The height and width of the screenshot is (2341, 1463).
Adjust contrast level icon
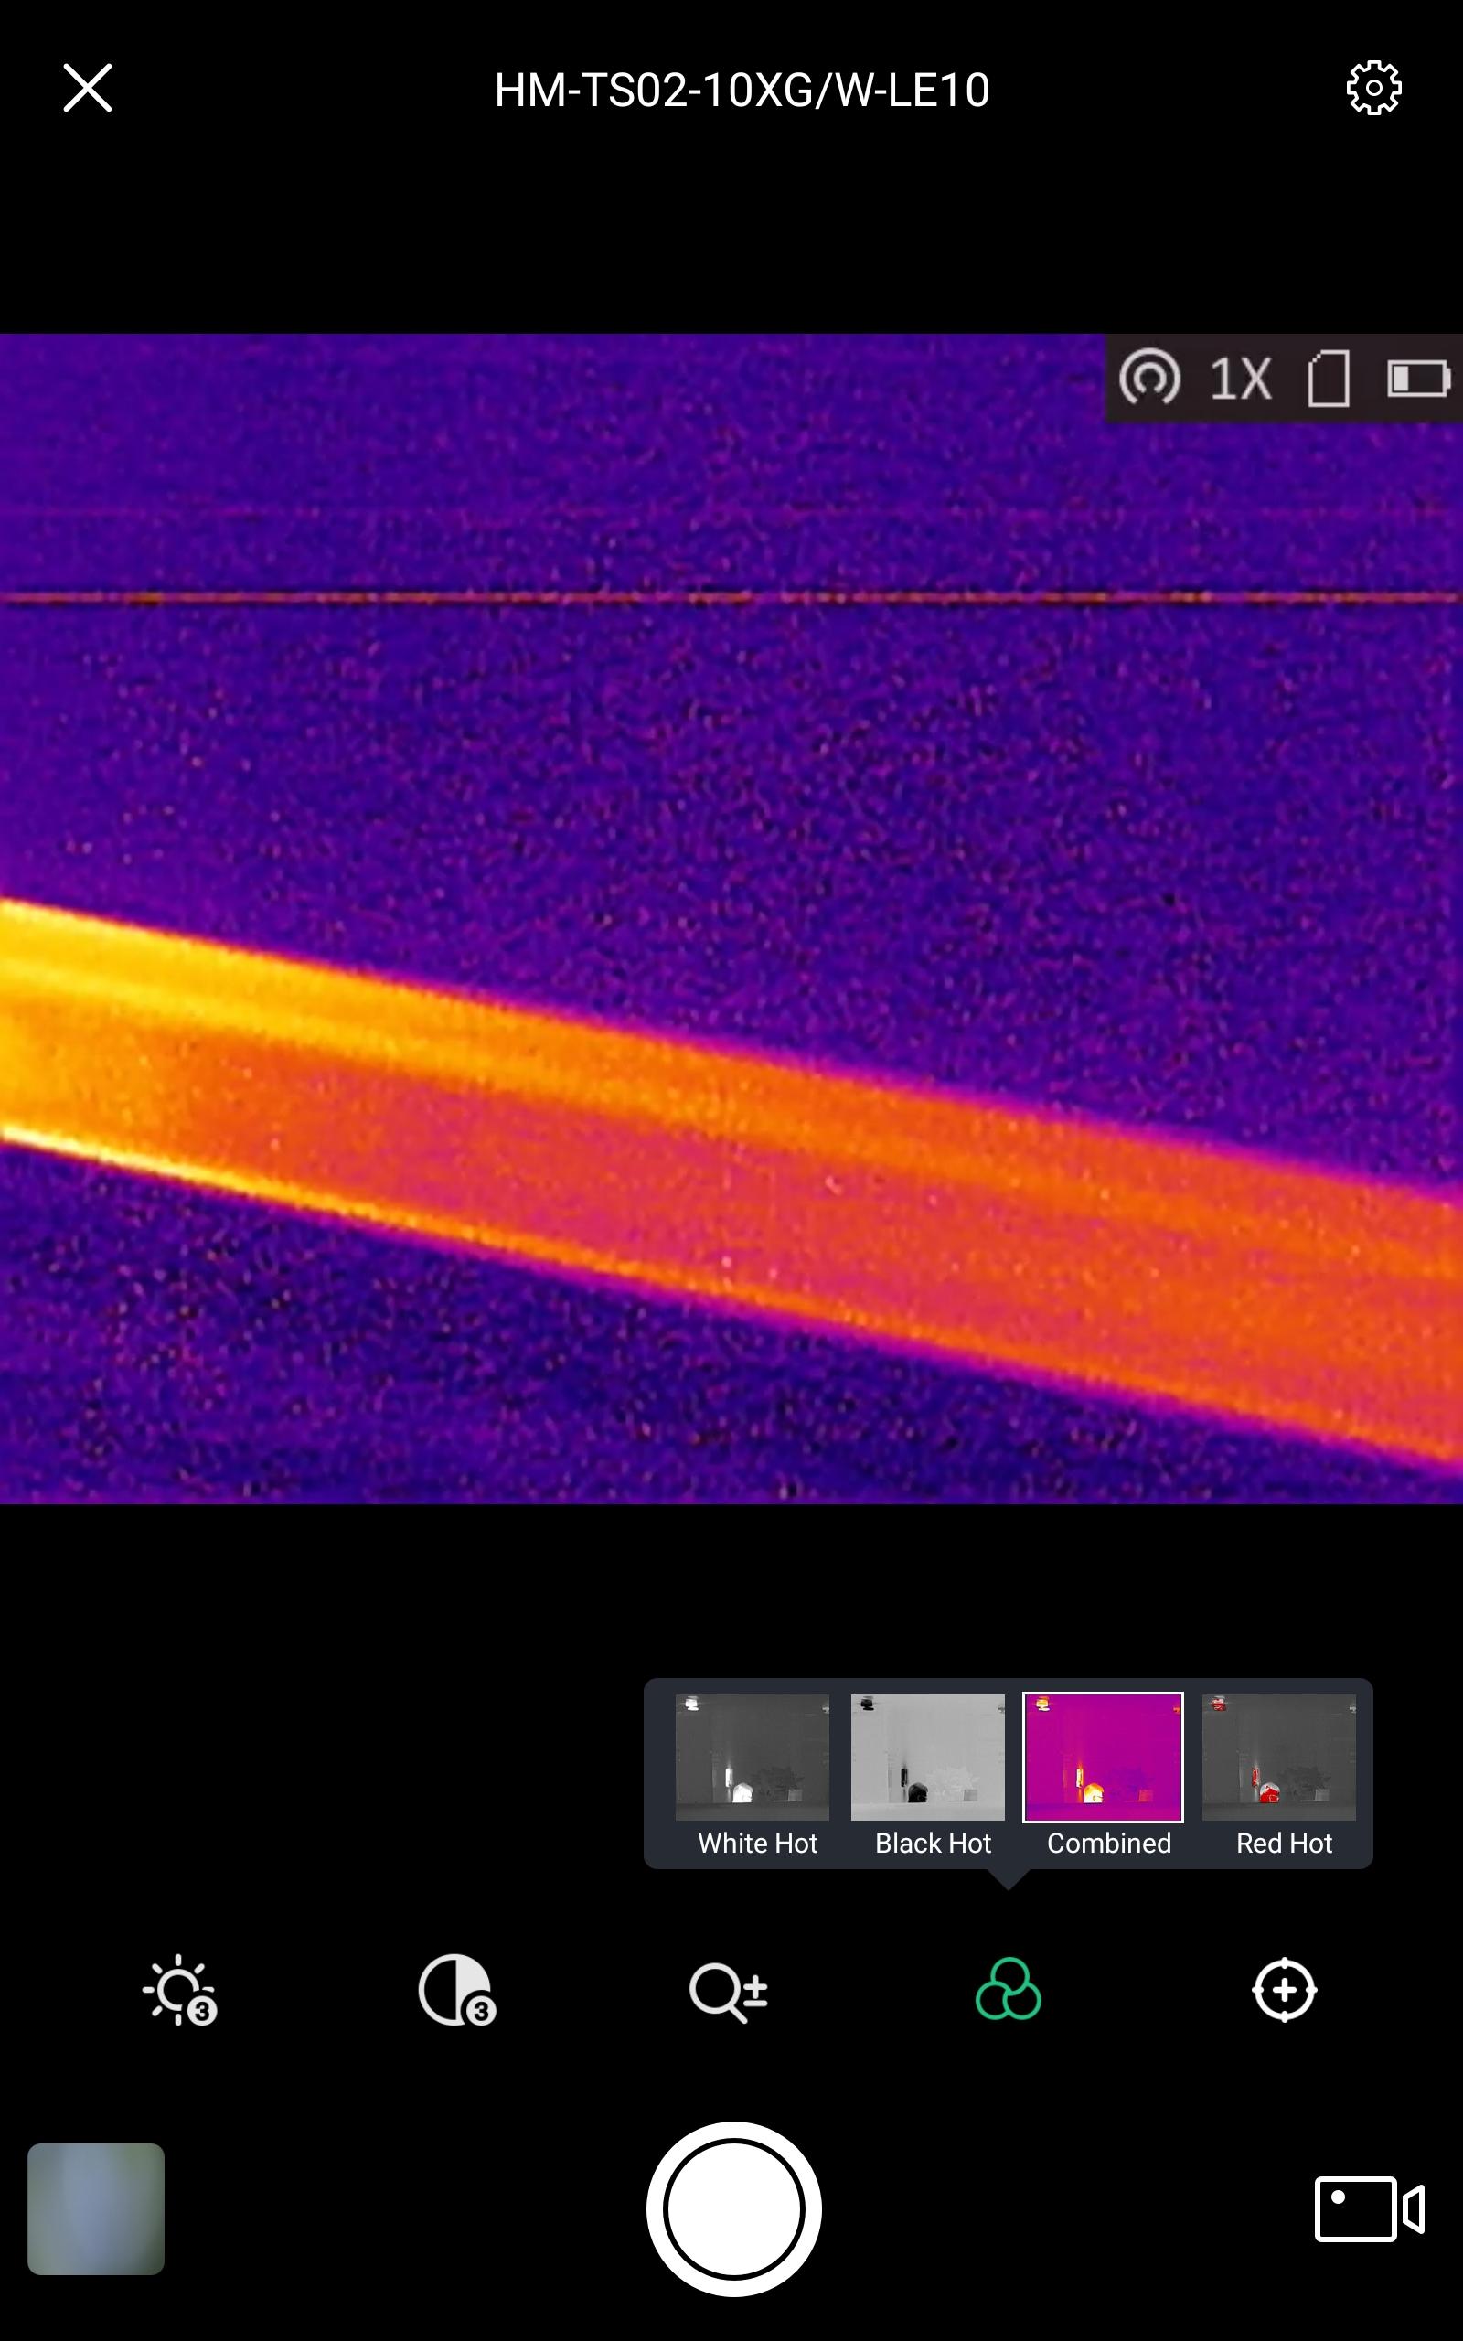coord(456,1991)
